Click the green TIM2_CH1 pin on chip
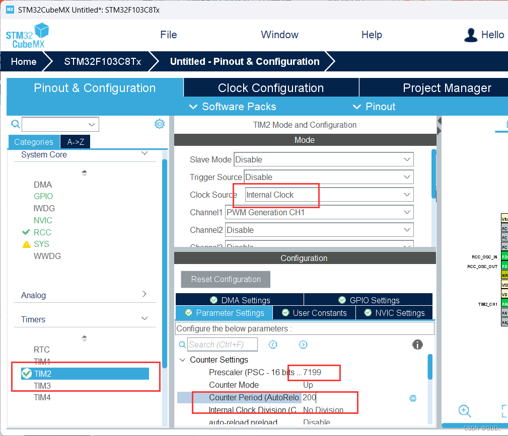 (x=504, y=304)
